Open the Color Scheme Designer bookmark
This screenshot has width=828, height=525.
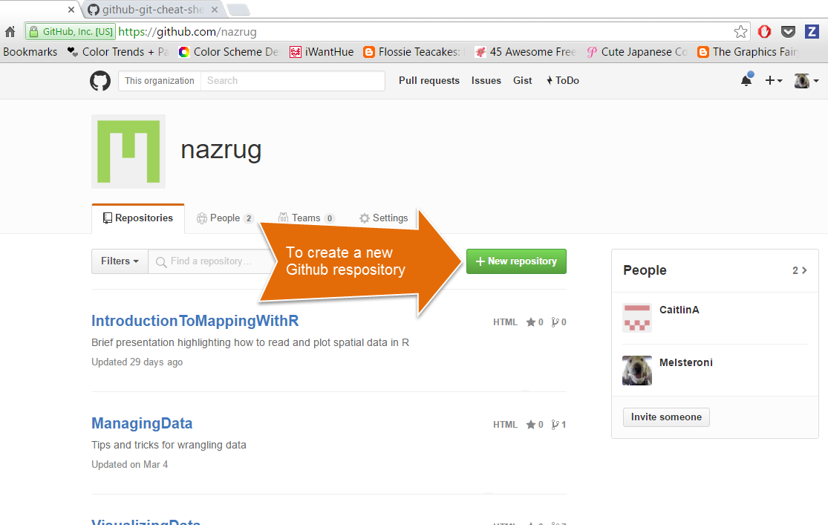(x=229, y=52)
